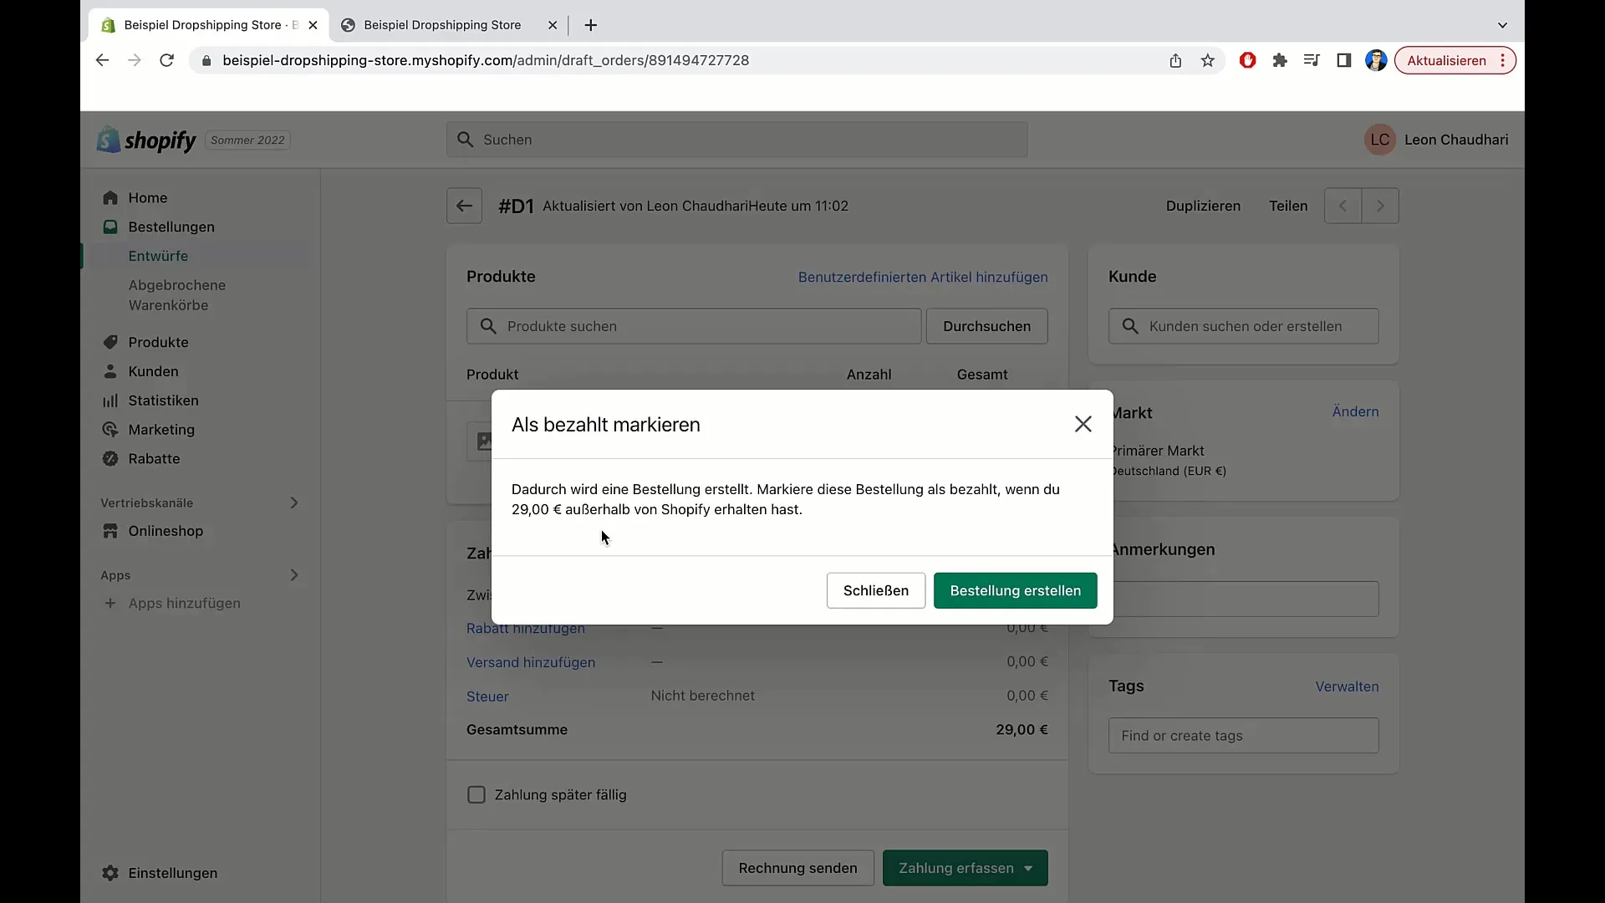Click the Shopify home icon in sidebar

pos(113,197)
